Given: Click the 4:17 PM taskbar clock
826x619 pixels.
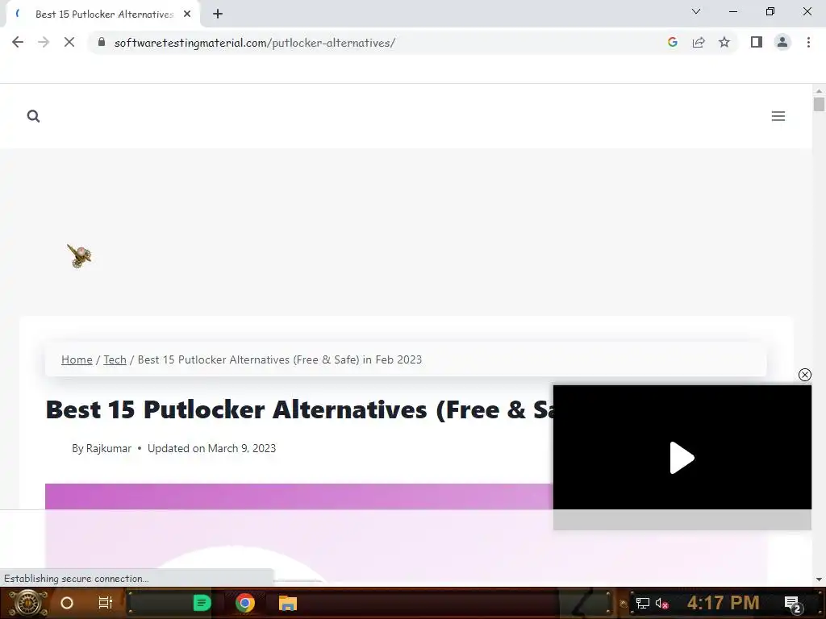Looking at the screenshot, I should (x=724, y=603).
